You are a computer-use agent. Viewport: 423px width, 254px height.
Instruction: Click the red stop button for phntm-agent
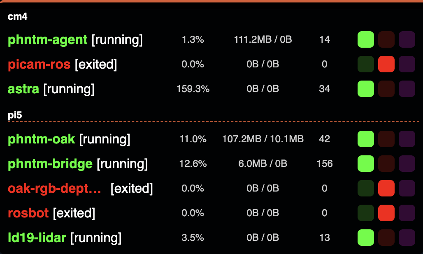click(x=386, y=39)
